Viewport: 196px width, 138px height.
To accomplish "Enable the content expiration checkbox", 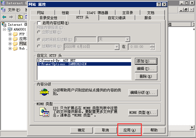I will point(39,23).
